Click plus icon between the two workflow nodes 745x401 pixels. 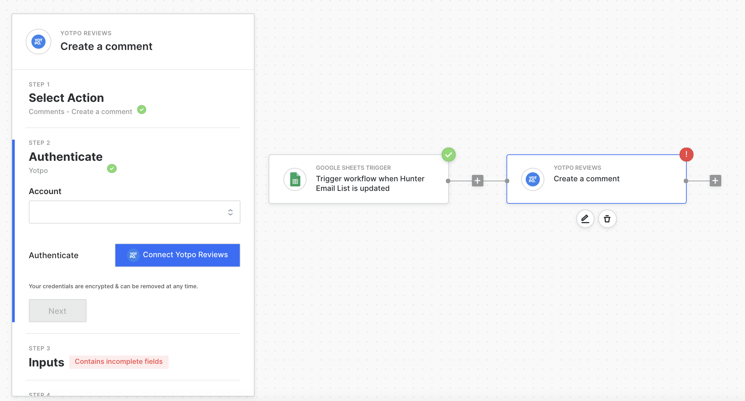pos(477,181)
